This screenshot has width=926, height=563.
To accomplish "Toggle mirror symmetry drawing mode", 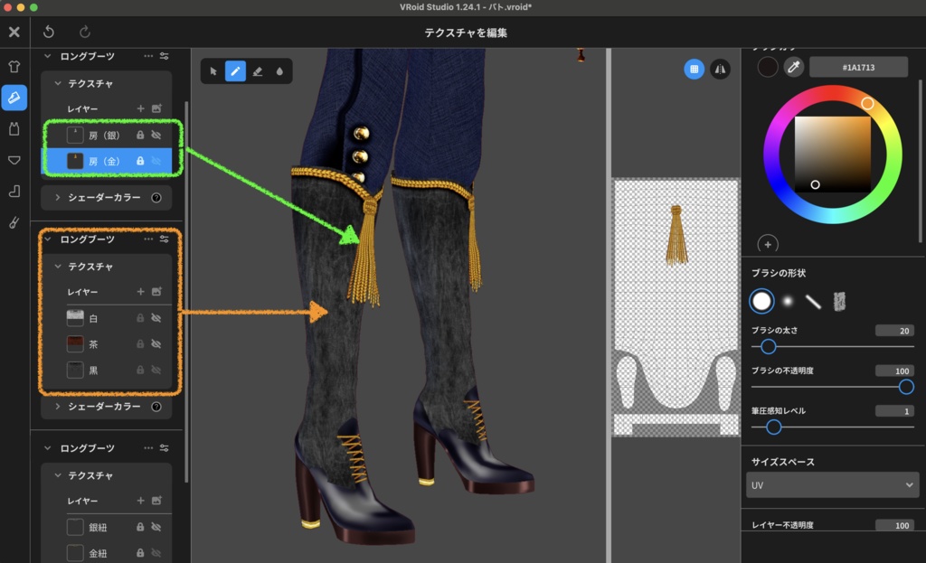I will click(x=720, y=69).
